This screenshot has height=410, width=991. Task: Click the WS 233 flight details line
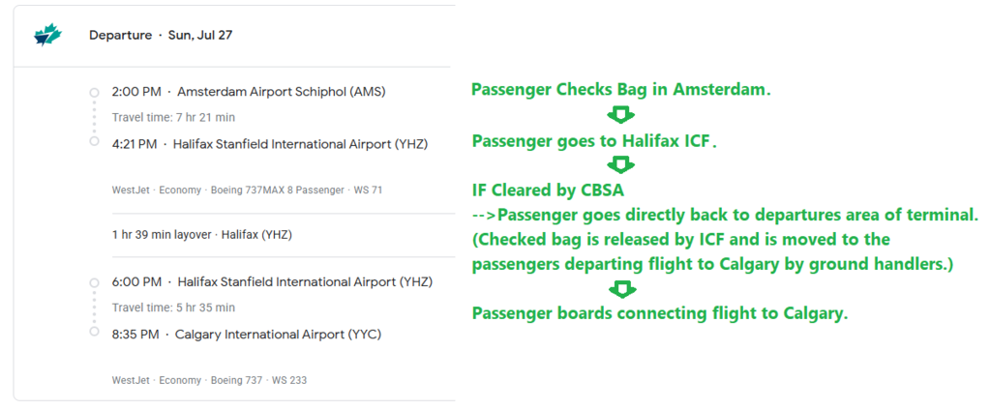point(209,380)
